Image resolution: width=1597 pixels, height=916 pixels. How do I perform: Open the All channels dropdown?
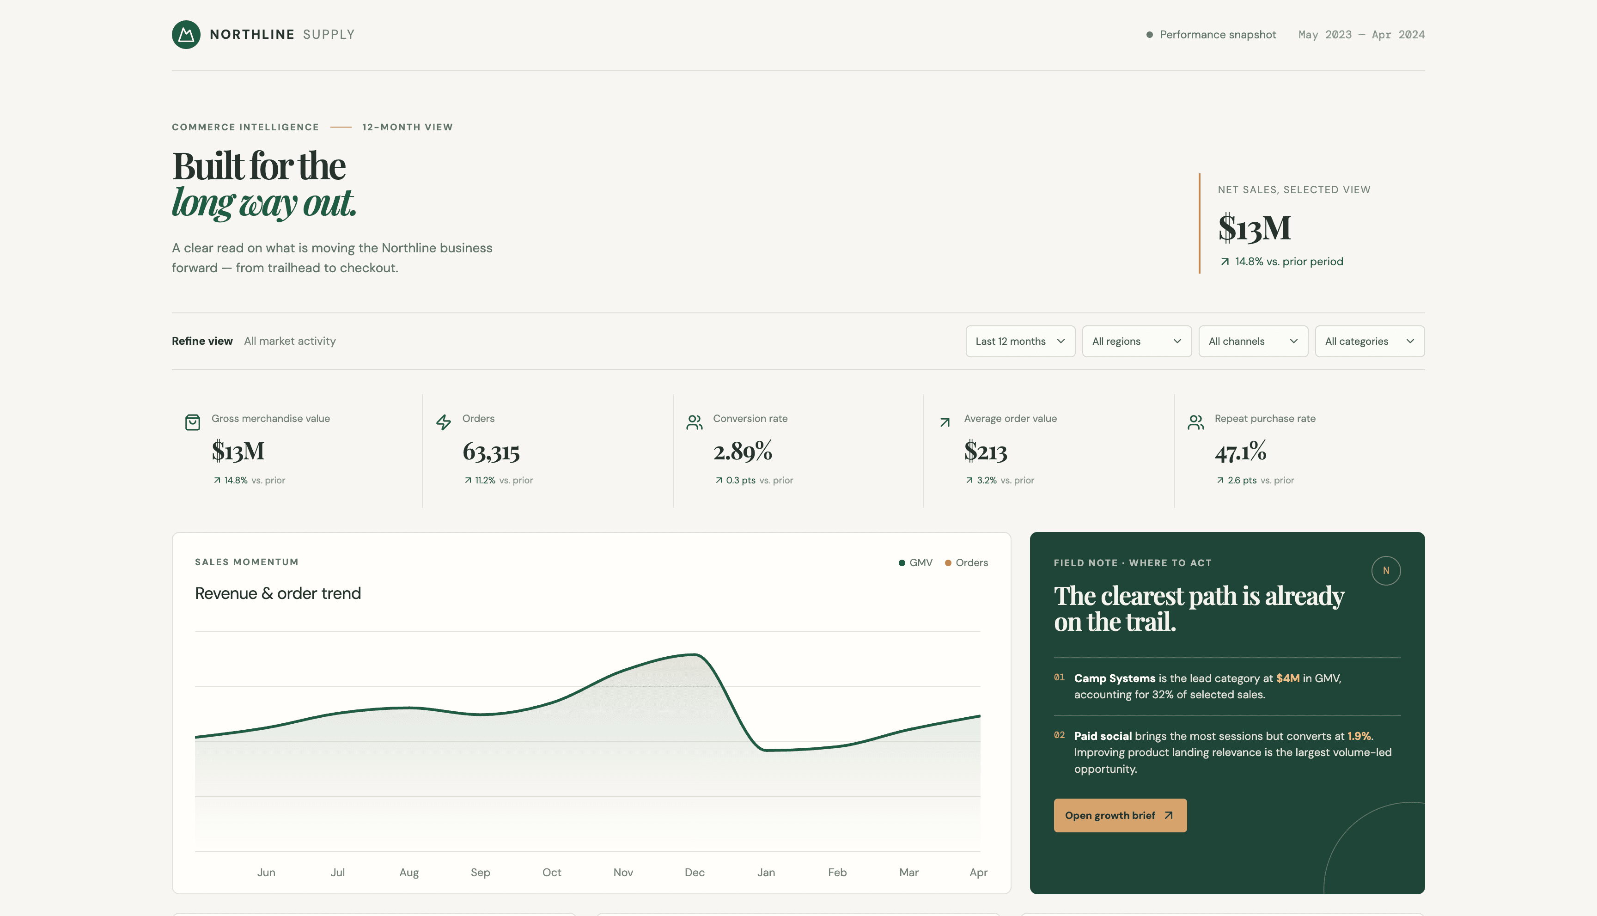pos(1253,341)
